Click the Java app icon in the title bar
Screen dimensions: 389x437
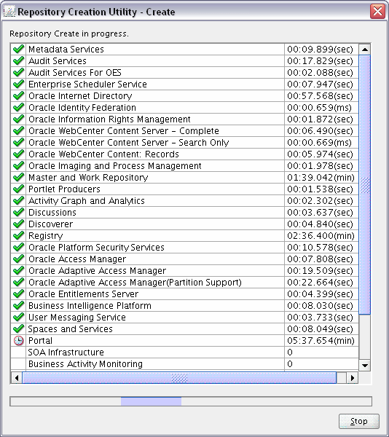coord(9,12)
